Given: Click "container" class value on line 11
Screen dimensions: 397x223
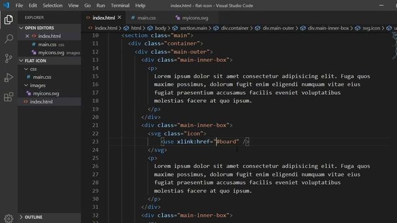Looking at the screenshot, I should [182, 43].
